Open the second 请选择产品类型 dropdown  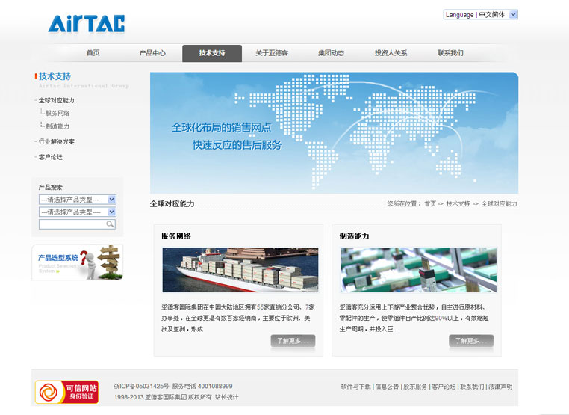coord(77,212)
